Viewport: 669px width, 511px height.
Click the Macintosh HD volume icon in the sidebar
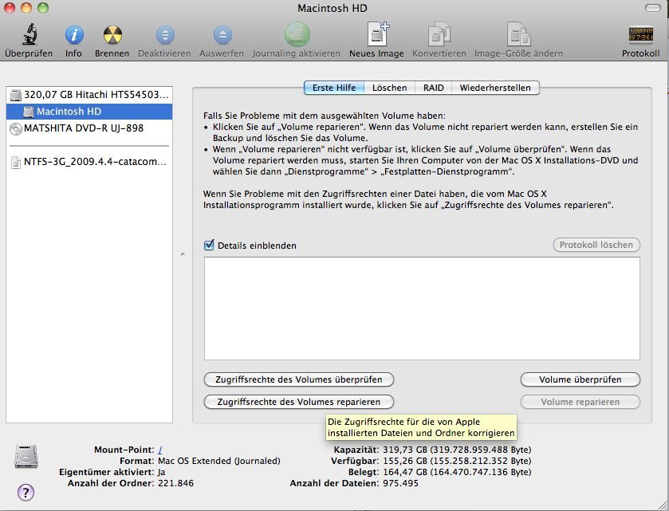point(29,112)
